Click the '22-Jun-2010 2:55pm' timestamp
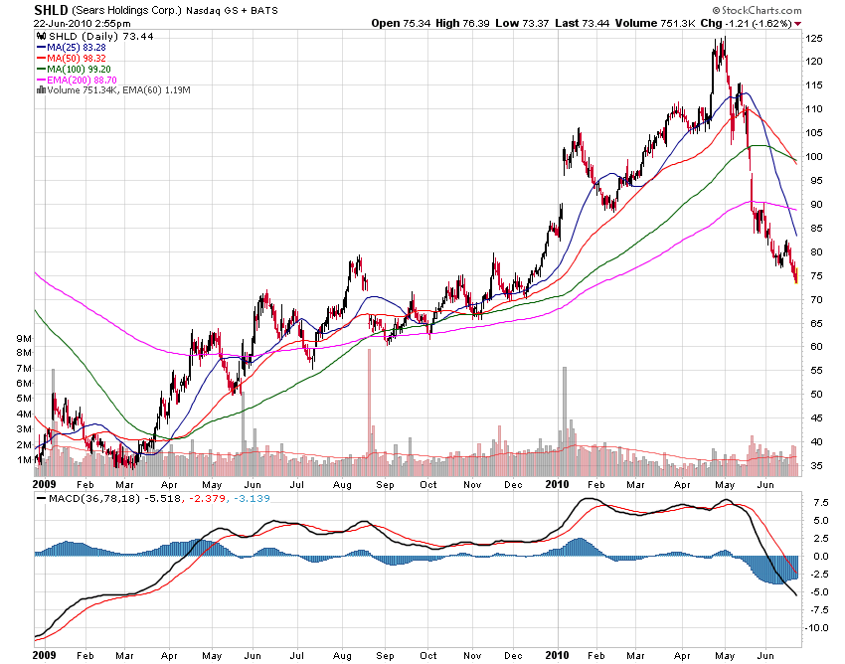 pos(82,23)
